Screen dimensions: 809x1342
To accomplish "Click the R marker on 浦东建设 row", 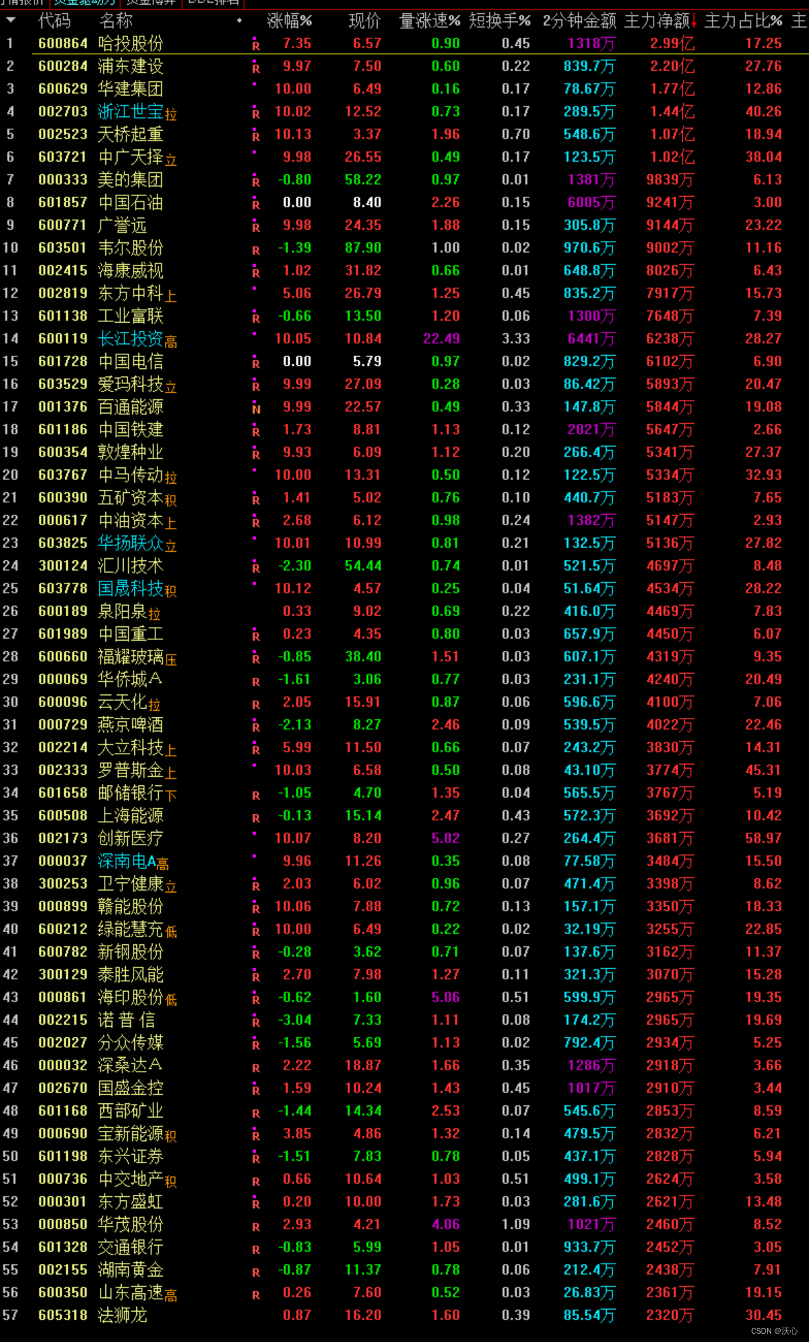I will [256, 69].
